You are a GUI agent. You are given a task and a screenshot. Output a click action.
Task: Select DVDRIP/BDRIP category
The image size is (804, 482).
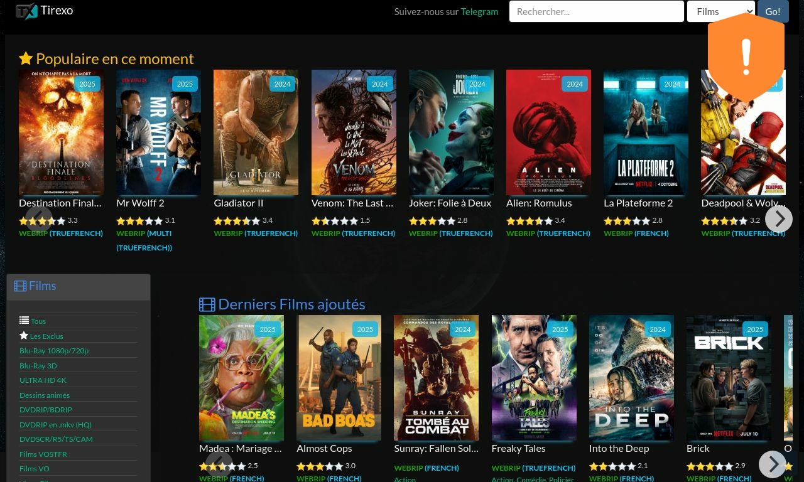46,409
